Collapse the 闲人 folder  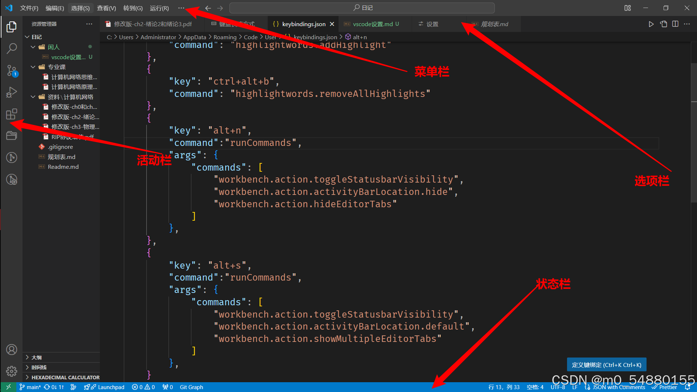pyautogui.click(x=33, y=47)
